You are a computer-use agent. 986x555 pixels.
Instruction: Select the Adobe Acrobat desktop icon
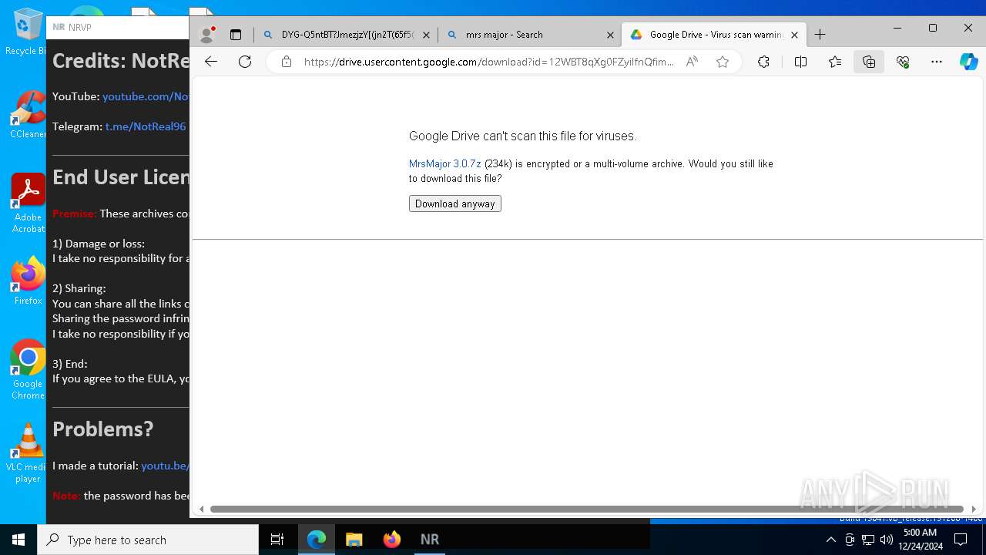point(28,203)
